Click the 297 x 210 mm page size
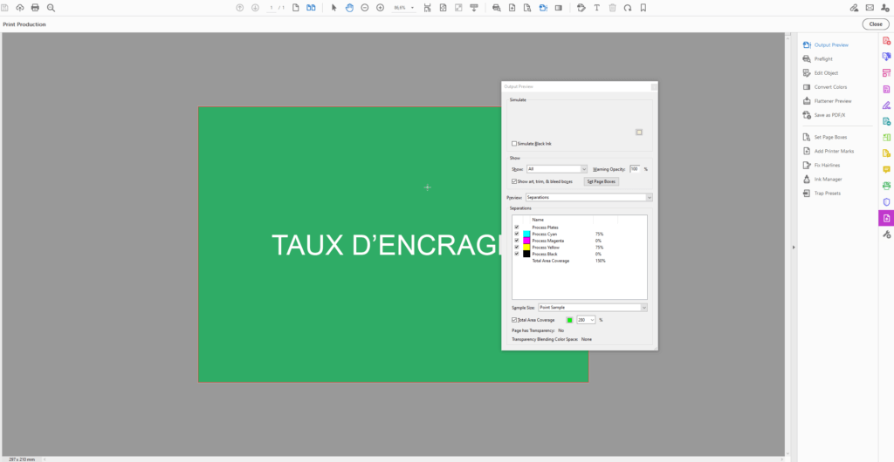 tap(22, 459)
